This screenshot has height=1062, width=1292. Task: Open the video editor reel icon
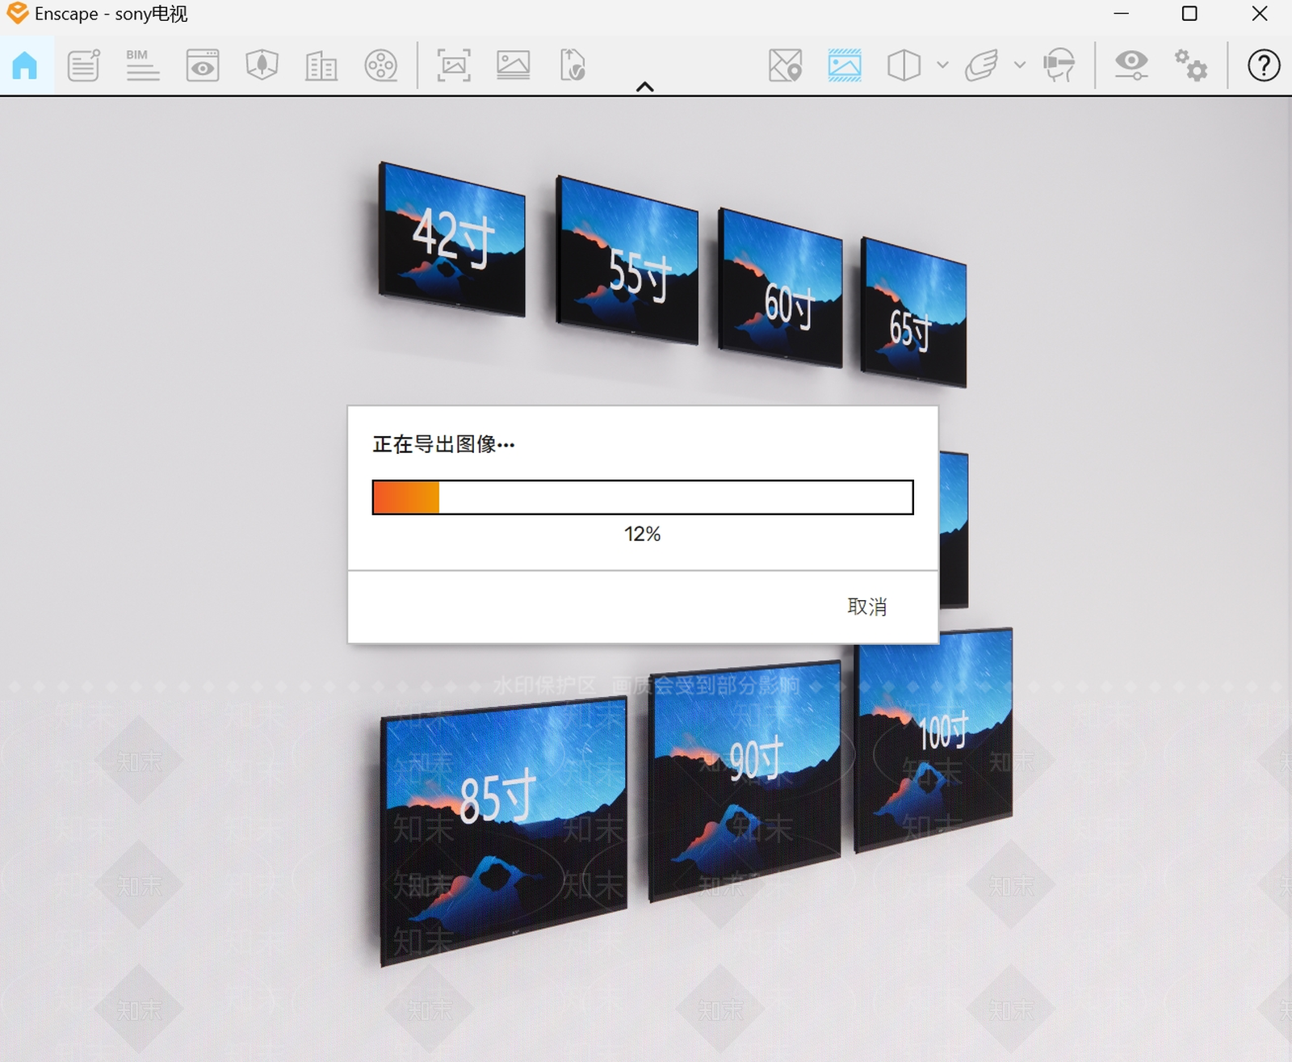[x=381, y=65]
